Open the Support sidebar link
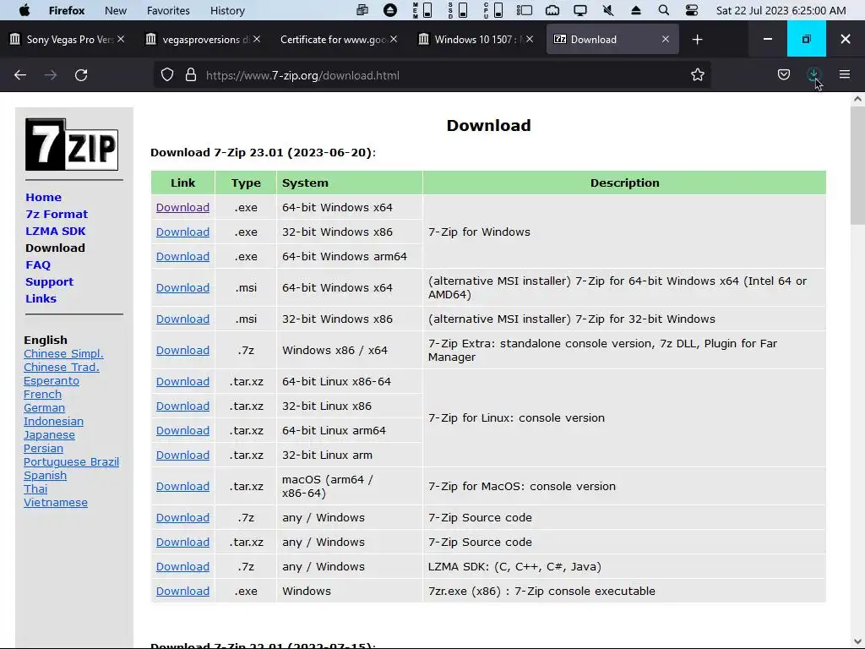The width and height of the screenshot is (865, 649). (x=49, y=281)
